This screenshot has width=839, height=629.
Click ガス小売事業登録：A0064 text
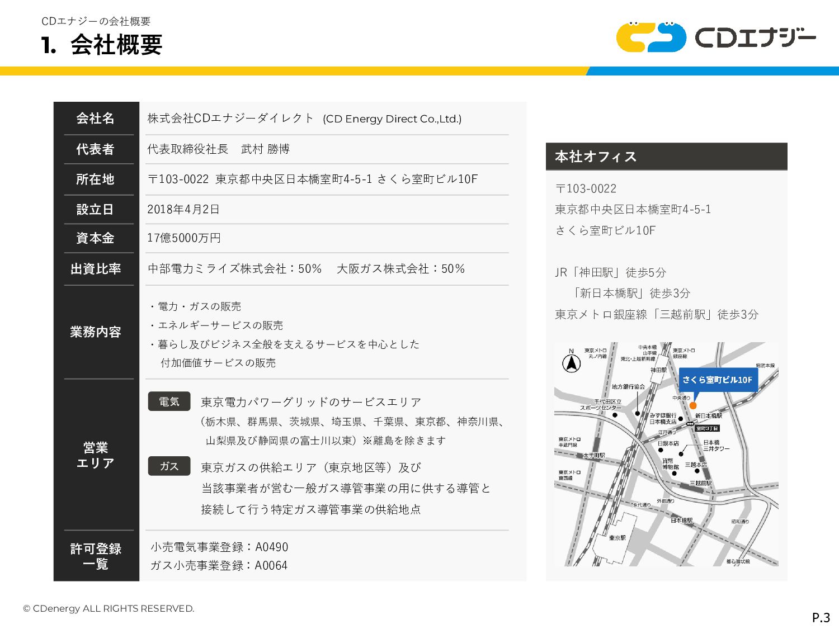tap(219, 565)
